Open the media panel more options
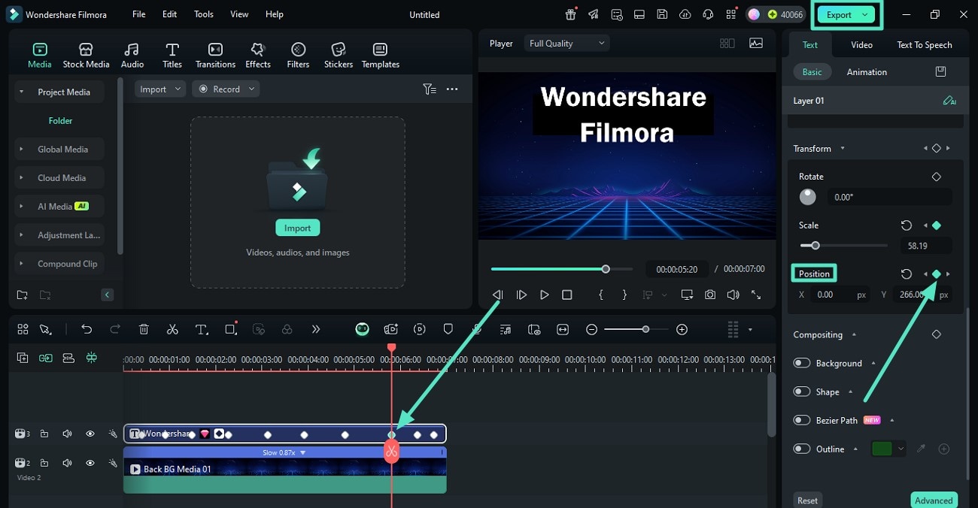This screenshot has width=978, height=508. coord(452,89)
